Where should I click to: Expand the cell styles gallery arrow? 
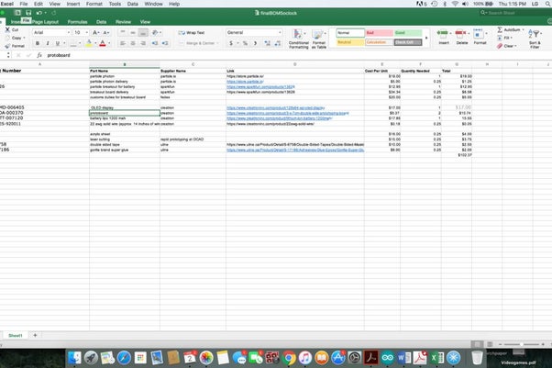pyautogui.click(x=426, y=38)
